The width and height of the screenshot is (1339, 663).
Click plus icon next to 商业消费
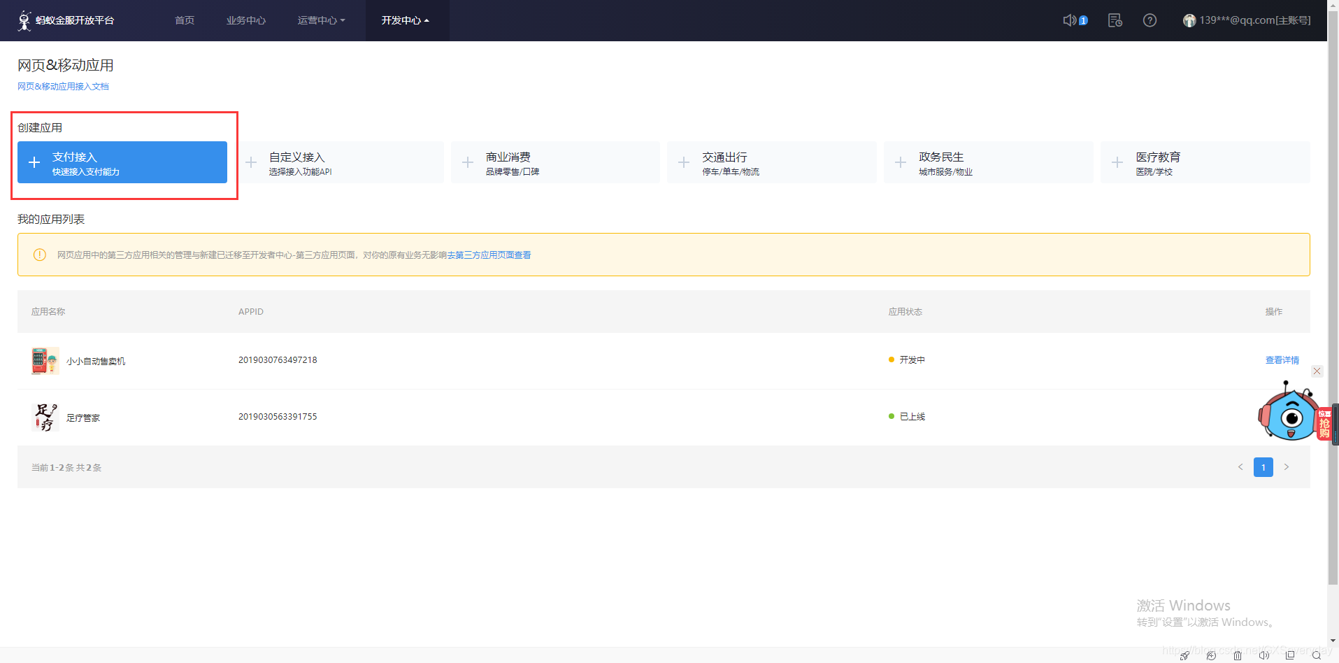coord(468,162)
